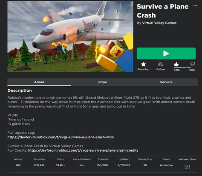Click the Allowed Gear icon

[187, 167]
